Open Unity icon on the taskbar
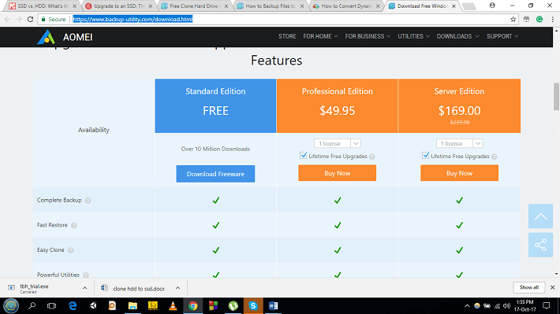The width and height of the screenshot is (560, 314). click(93, 306)
